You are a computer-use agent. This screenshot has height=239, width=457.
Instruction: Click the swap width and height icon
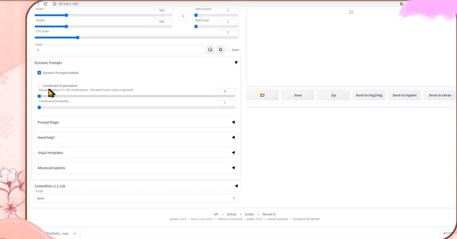pos(183,16)
